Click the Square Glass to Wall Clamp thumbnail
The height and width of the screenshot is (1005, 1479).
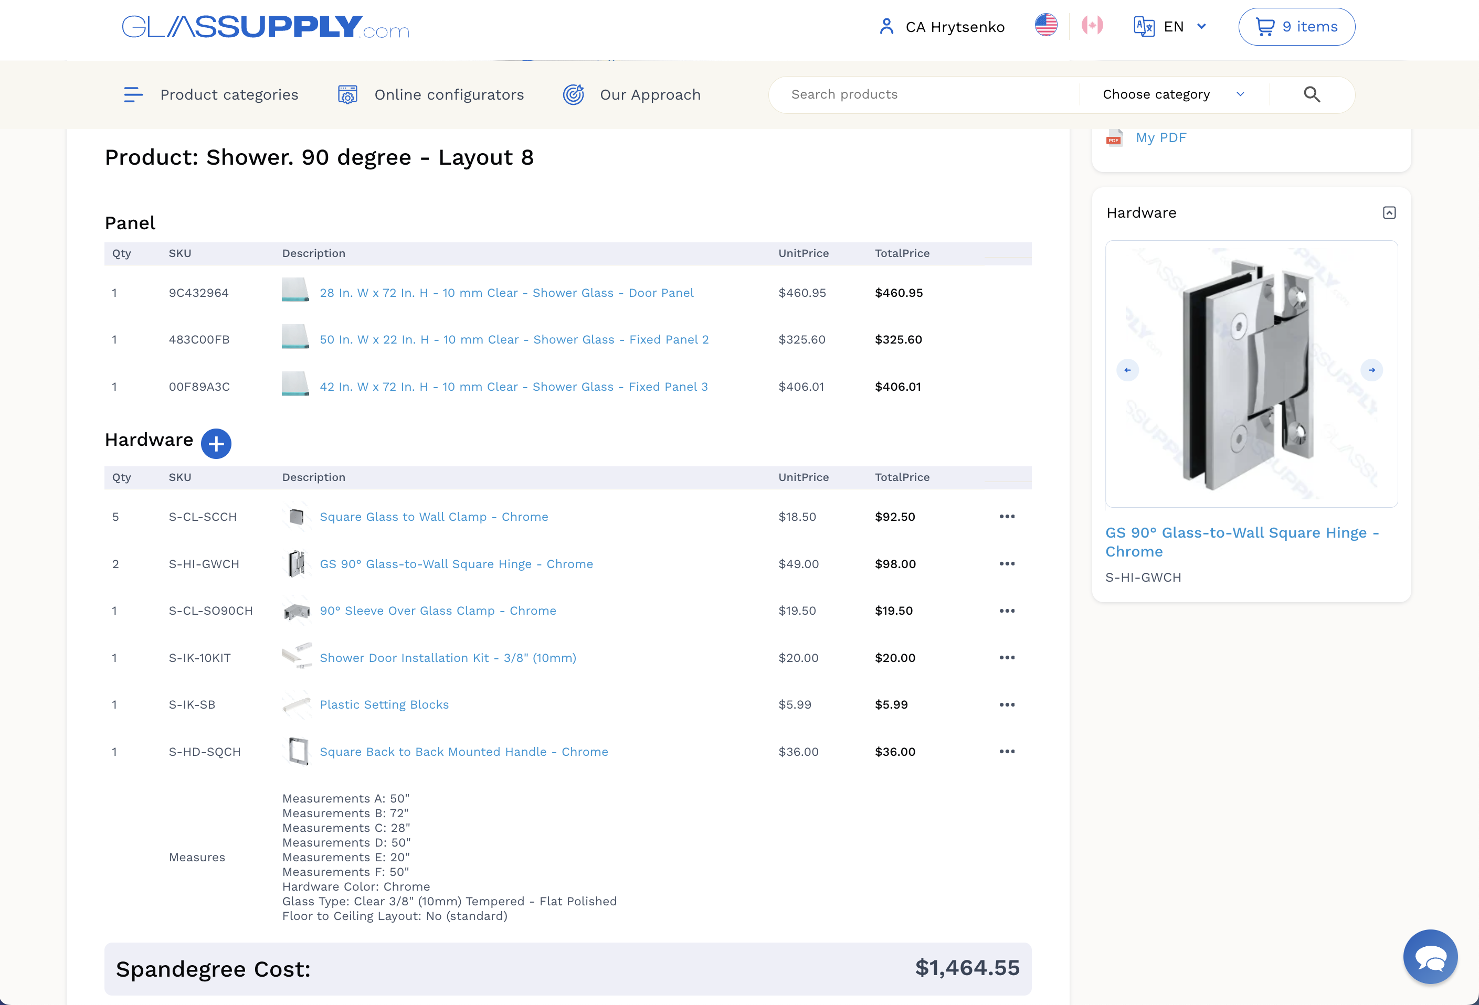pos(296,517)
